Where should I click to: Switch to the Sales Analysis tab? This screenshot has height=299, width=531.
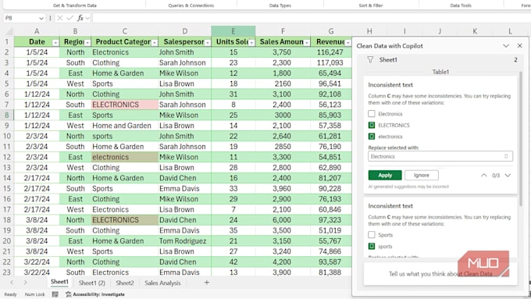click(x=162, y=283)
